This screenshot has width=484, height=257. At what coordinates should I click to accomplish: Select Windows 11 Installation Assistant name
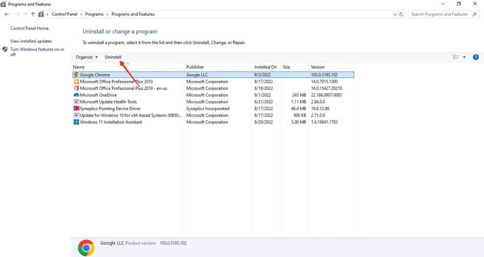[111, 122]
